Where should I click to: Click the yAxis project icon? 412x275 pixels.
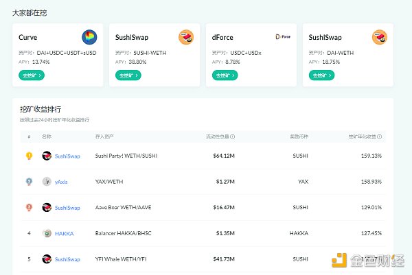click(47, 182)
